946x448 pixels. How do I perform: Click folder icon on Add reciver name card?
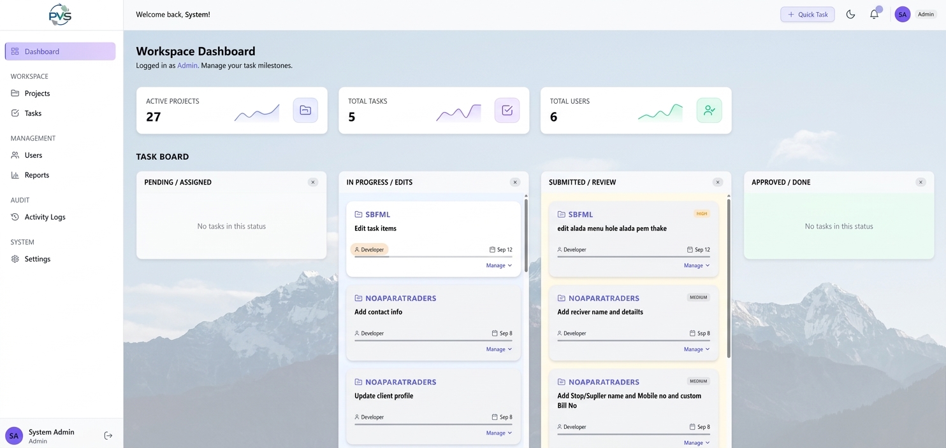pos(561,298)
